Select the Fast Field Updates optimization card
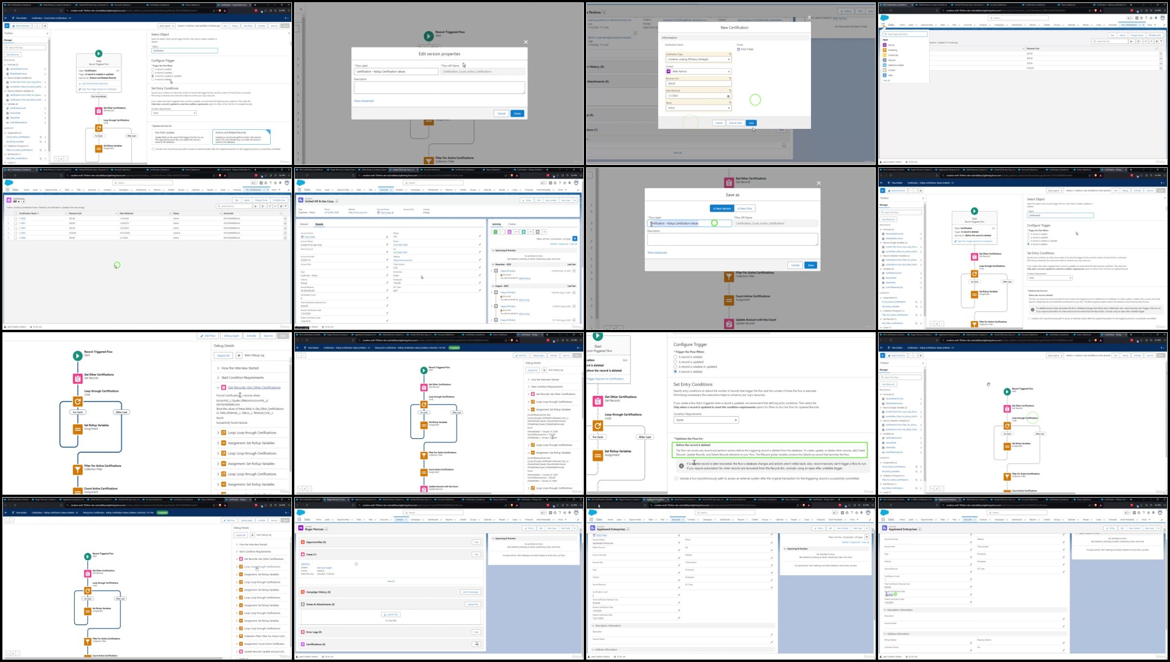Image resolution: width=1170 pixels, height=662 pixels. 180,136
